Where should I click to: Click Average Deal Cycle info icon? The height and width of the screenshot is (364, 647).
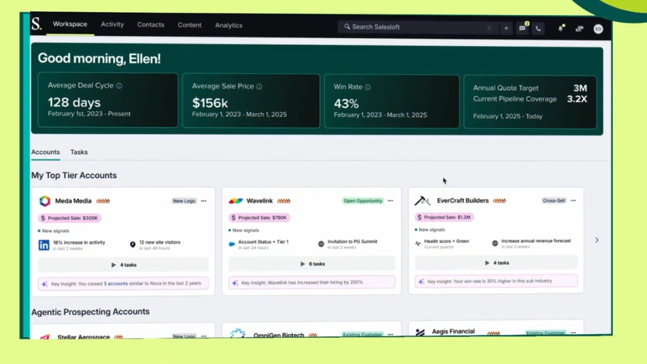pos(119,86)
